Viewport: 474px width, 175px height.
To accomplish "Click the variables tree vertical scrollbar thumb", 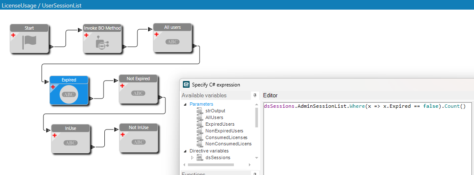I will coord(257,117).
